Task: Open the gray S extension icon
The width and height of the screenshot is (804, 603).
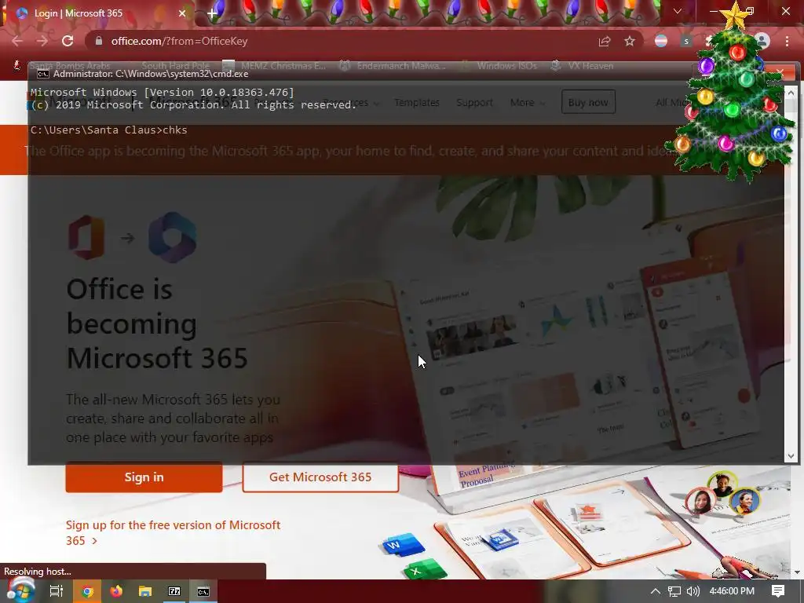Action: [686, 41]
